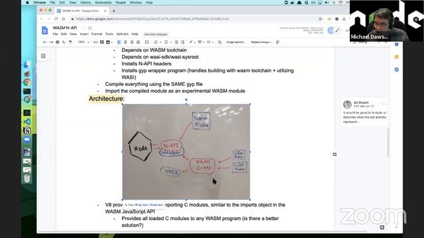This screenshot has height=238, width=424.
Task: Open the Docs home icon
Action: pyautogui.click(x=45, y=30)
